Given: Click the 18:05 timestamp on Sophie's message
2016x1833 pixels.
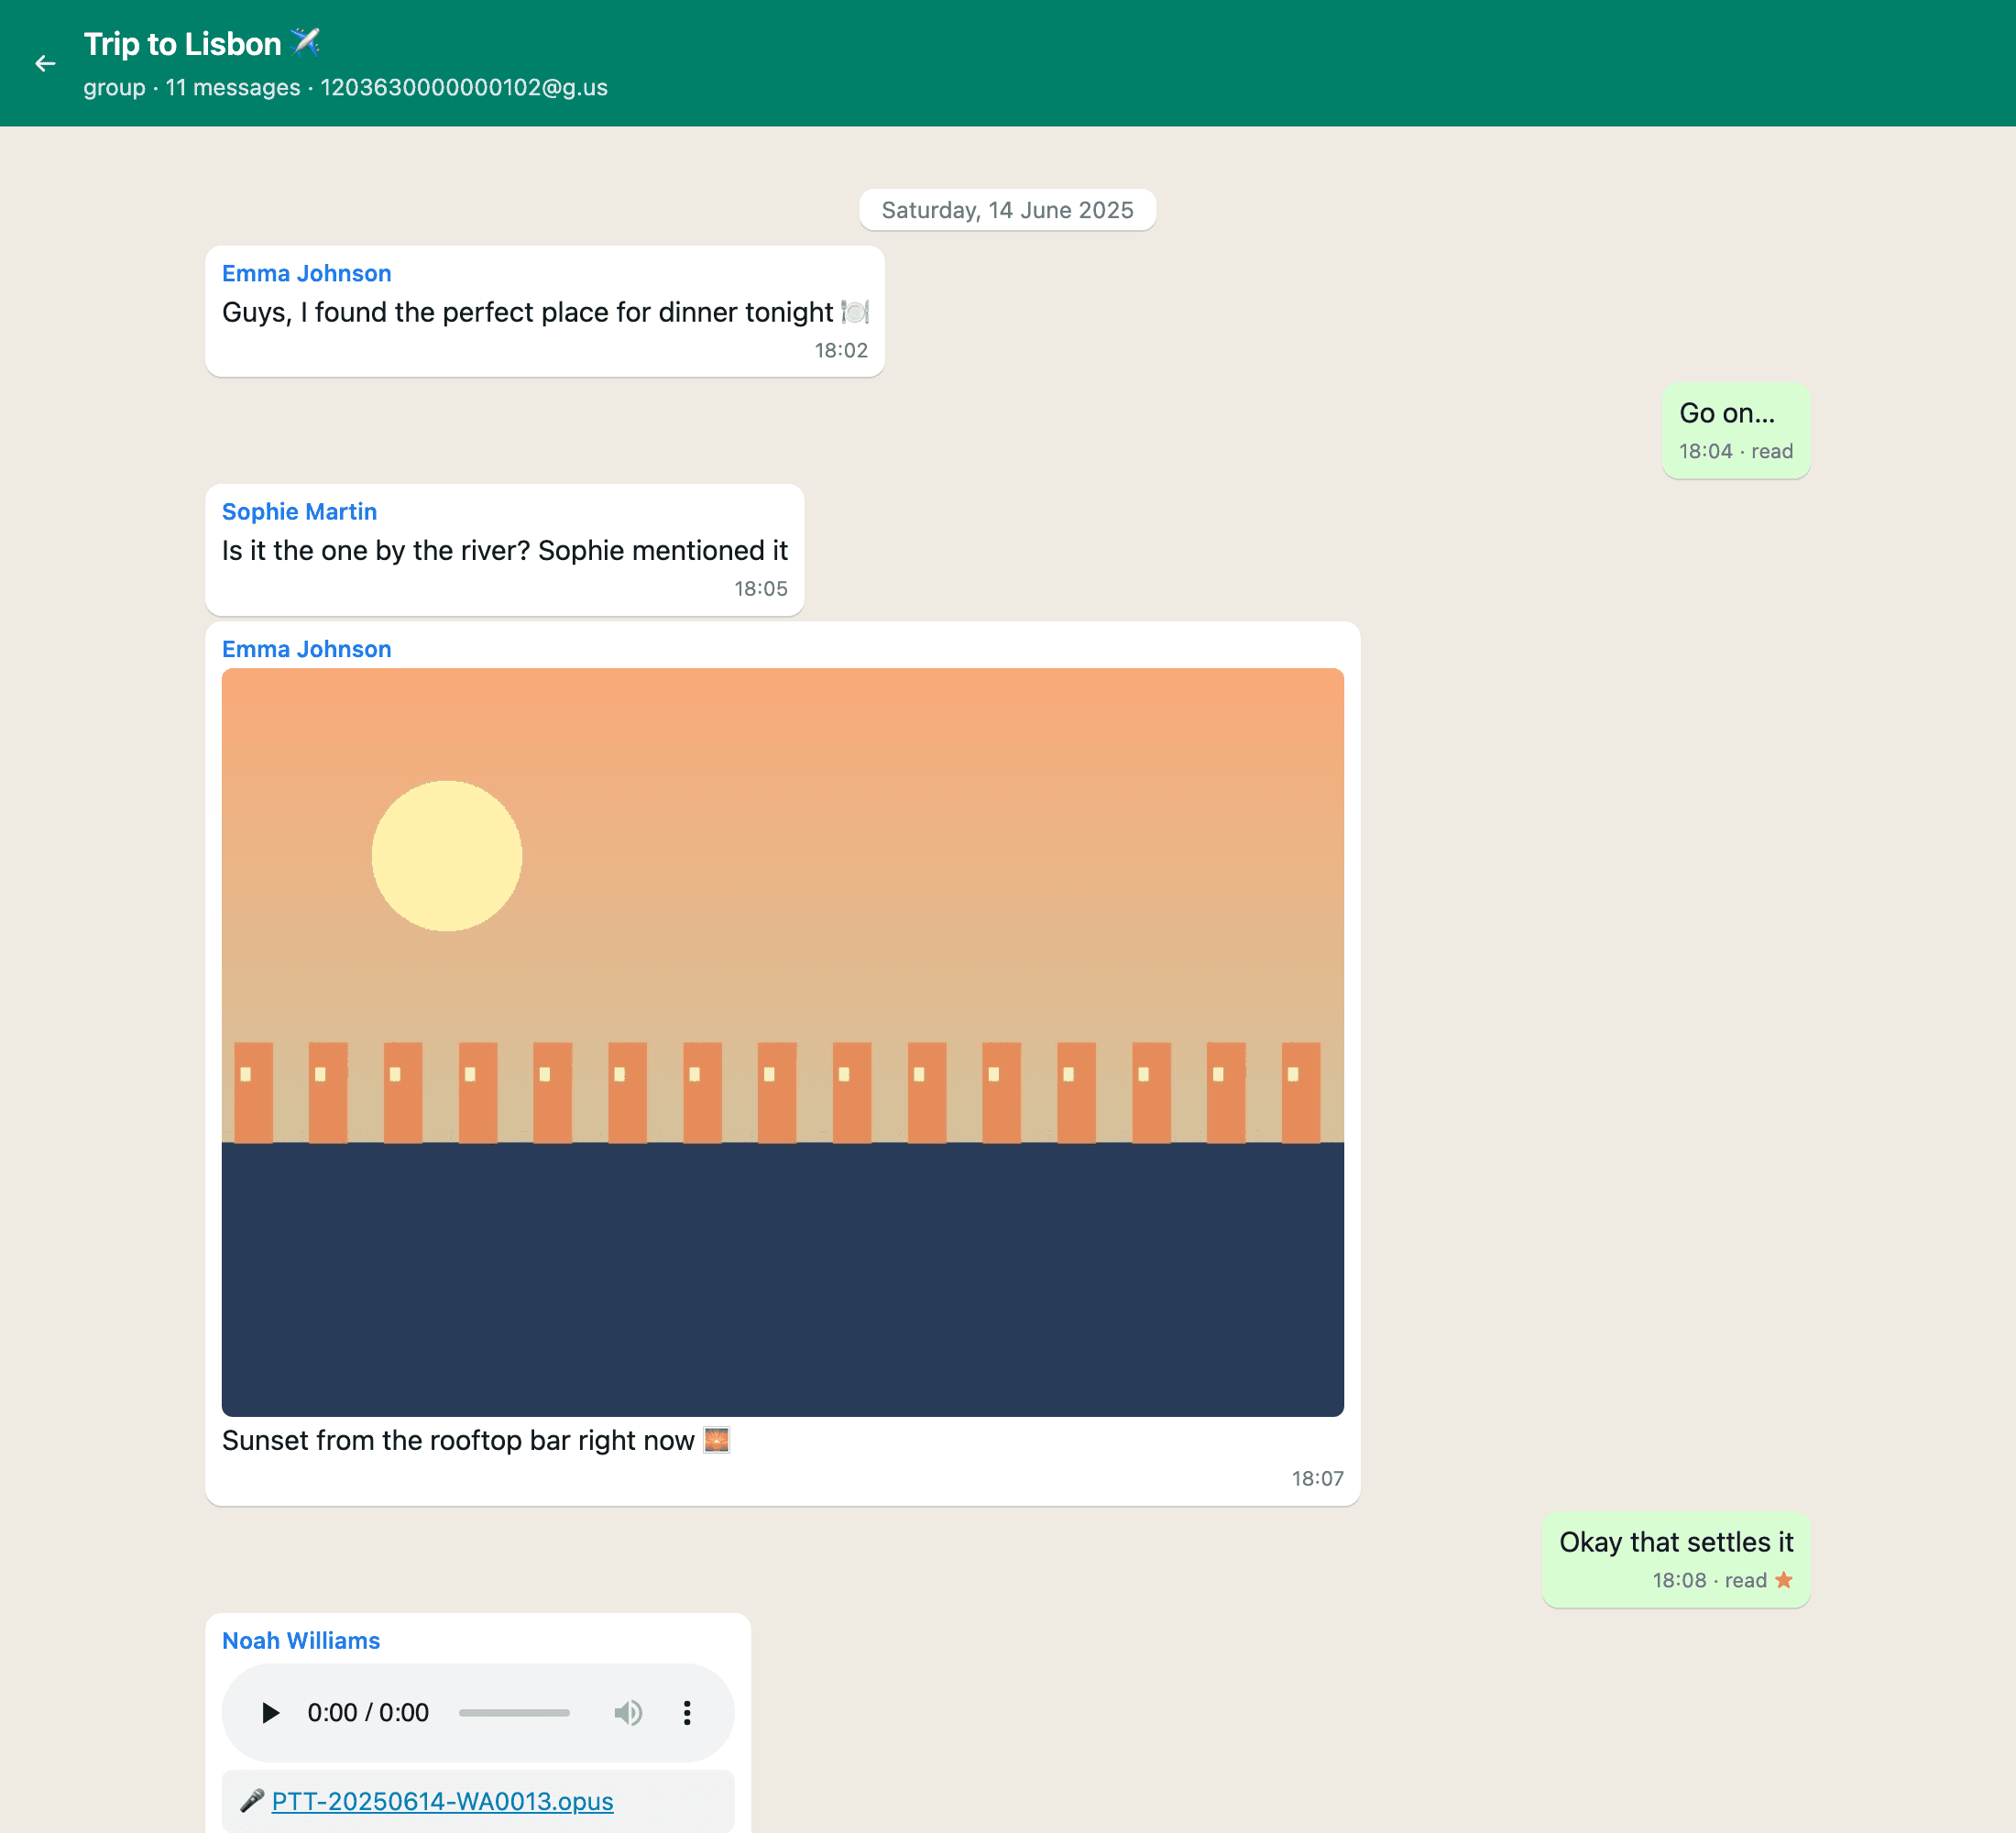Looking at the screenshot, I should click(761, 589).
